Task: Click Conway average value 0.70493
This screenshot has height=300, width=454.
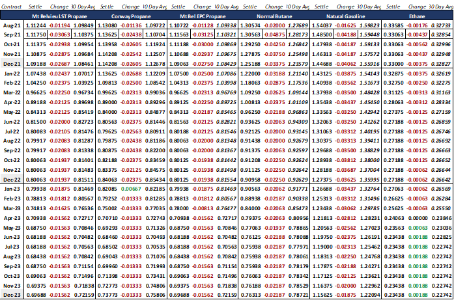Action: pos(155,238)
